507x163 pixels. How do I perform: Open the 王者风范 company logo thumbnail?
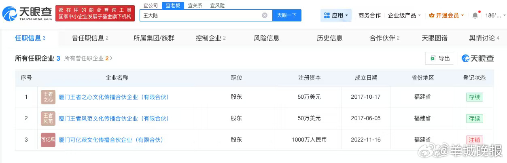tap(48, 119)
